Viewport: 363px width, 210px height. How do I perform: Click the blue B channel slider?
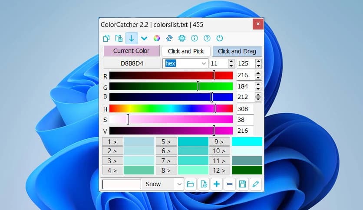171,97
